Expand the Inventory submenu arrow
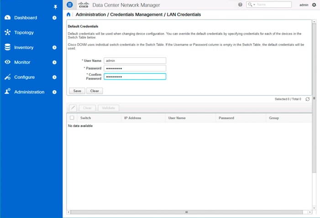 (54, 47)
